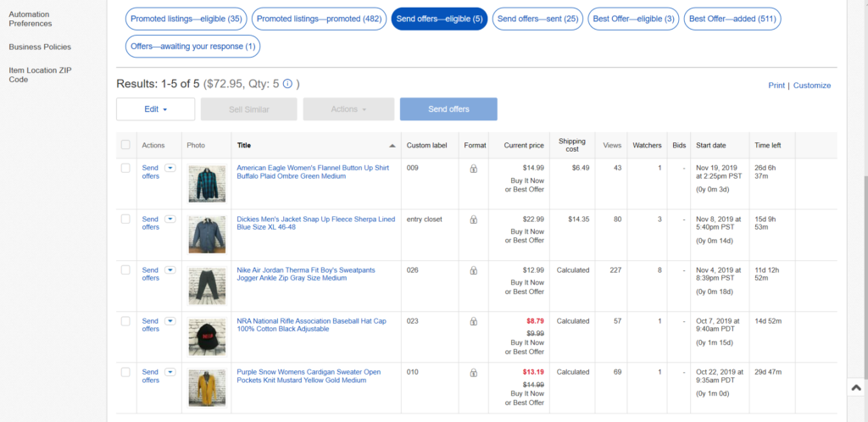868x422 pixels.
Task: Click Send offers link for Purple Snow cardigan
Action: [x=151, y=376]
